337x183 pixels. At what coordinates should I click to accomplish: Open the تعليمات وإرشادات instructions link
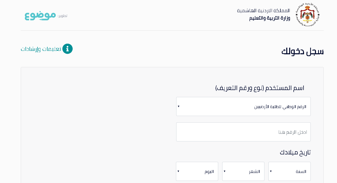41,49
